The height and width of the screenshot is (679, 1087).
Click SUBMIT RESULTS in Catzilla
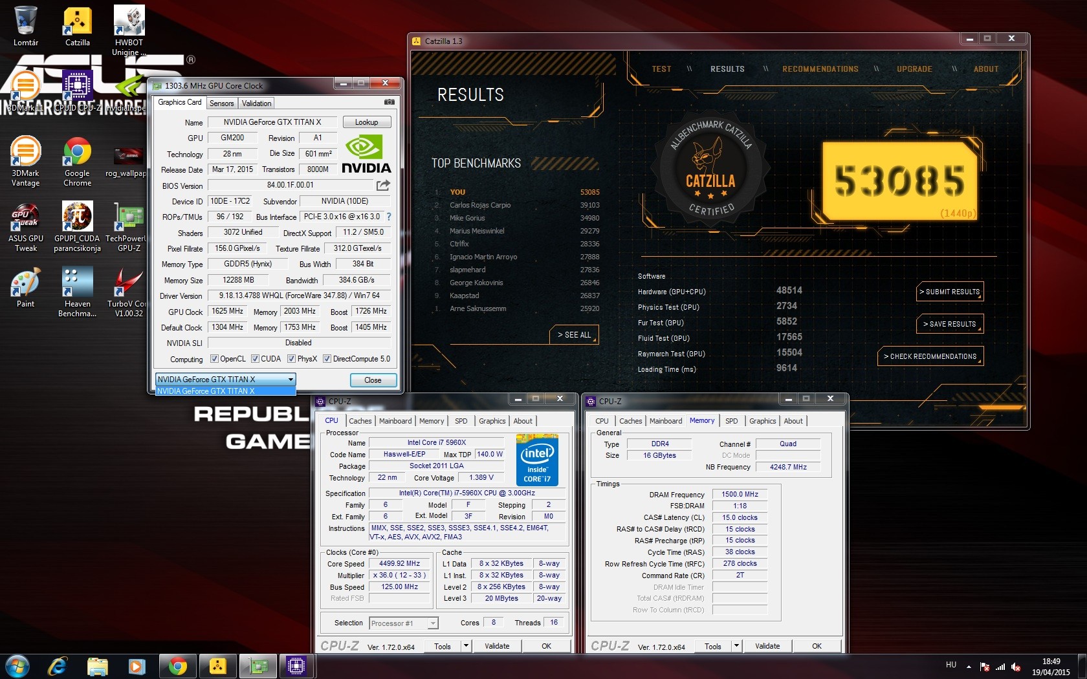[x=950, y=292]
